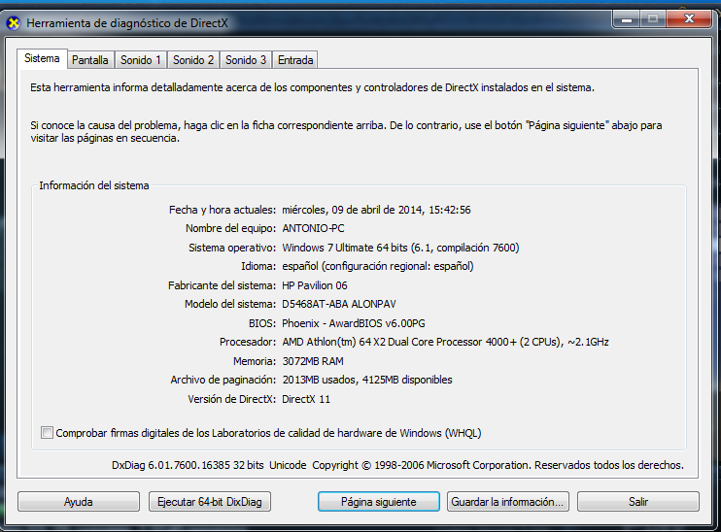Click the Procesador label
This screenshot has height=532, width=721.
point(248,343)
